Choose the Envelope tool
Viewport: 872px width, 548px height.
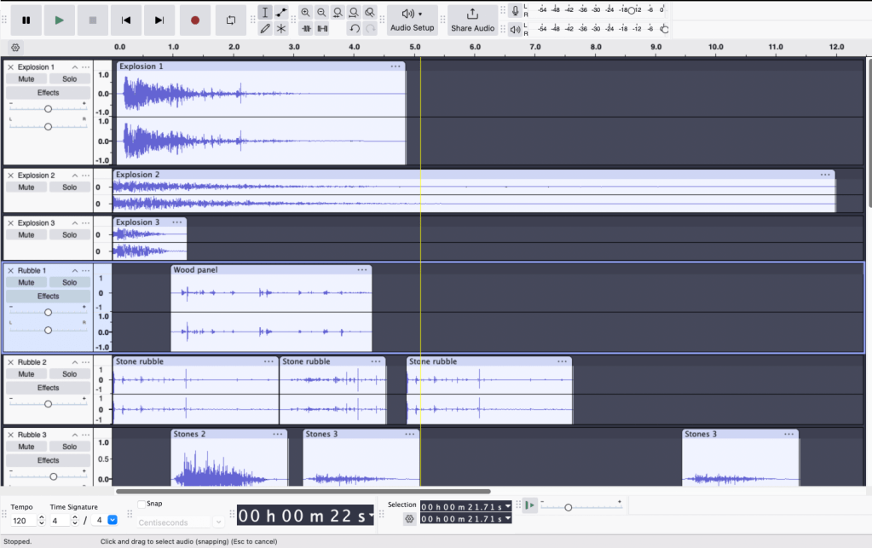281,12
